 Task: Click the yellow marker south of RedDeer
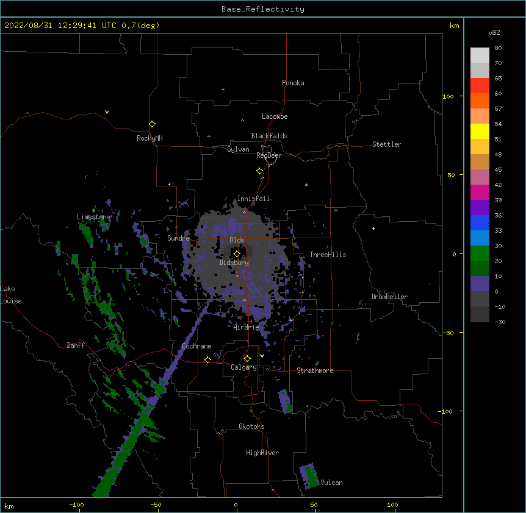point(259,171)
